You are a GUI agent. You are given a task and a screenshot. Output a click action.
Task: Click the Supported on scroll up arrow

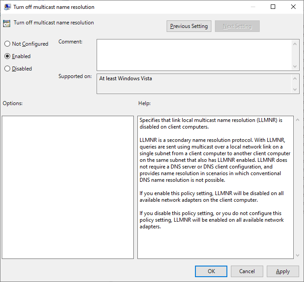pyautogui.click(x=295, y=78)
